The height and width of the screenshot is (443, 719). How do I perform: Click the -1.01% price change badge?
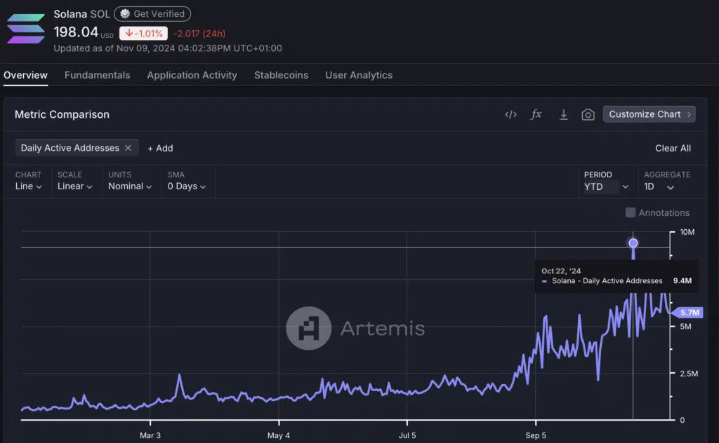tap(143, 34)
